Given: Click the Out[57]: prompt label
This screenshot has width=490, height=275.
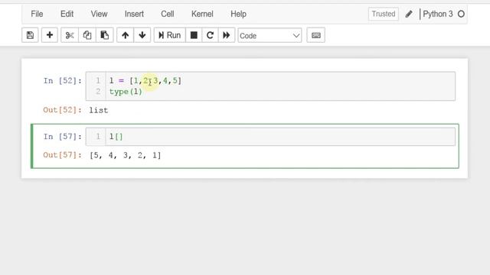Looking at the screenshot, I should tap(63, 155).
